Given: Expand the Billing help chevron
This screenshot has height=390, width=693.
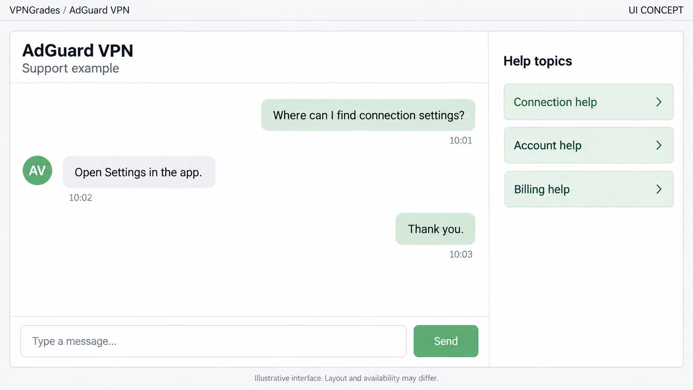Looking at the screenshot, I should 658,189.
